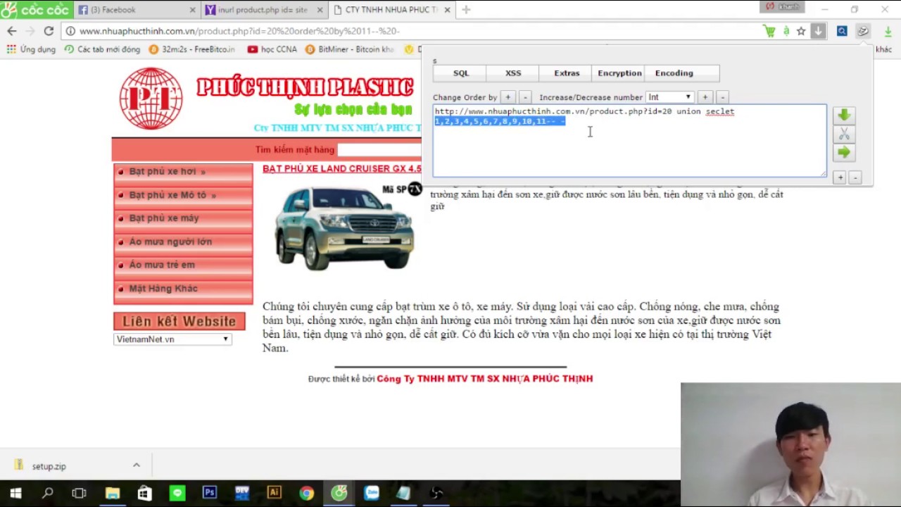This screenshot has height=507, width=901.
Task: Click the plus button below the Execute arrow
Action: [x=840, y=178]
